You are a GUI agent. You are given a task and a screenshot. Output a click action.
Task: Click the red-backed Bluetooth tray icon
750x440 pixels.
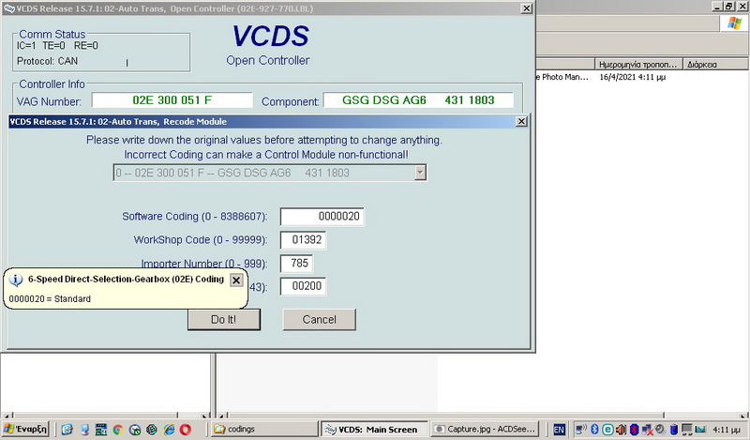pyautogui.click(x=635, y=430)
